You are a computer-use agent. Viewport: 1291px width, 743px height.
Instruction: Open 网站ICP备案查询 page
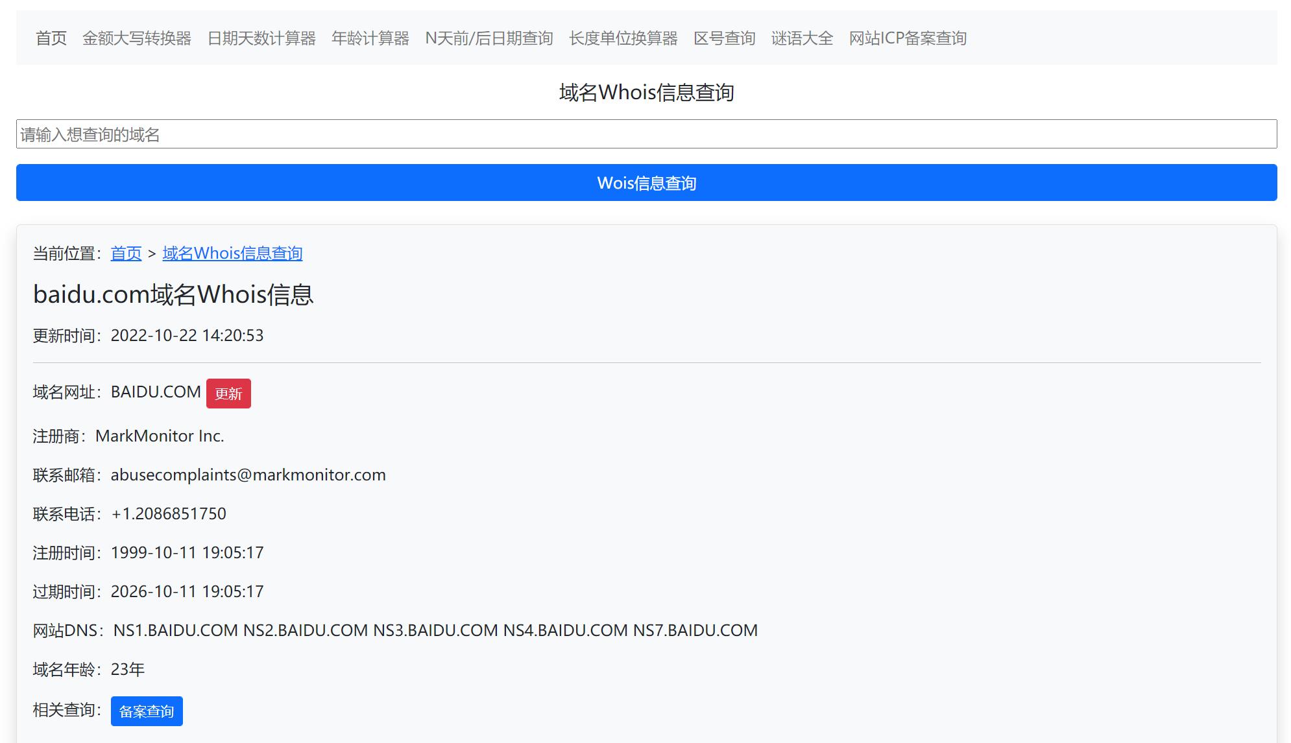[x=906, y=38]
